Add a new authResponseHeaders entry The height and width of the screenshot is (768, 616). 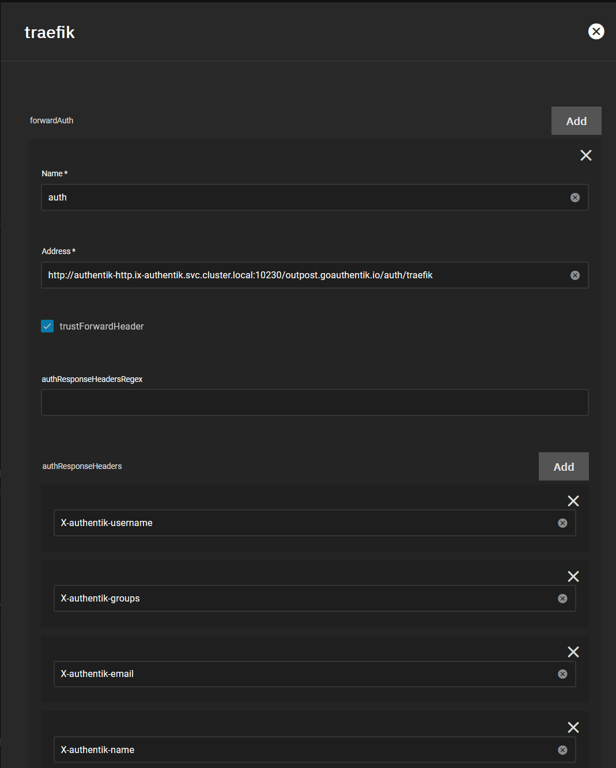[x=564, y=467]
